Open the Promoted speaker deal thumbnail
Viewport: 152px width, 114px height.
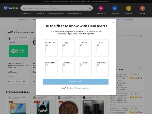[93, 107]
